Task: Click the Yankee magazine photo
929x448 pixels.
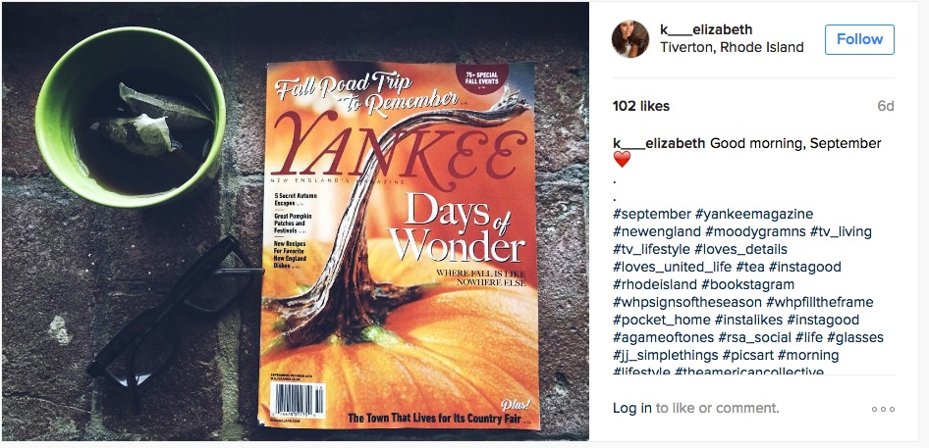Action: click(x=295, y=221)
